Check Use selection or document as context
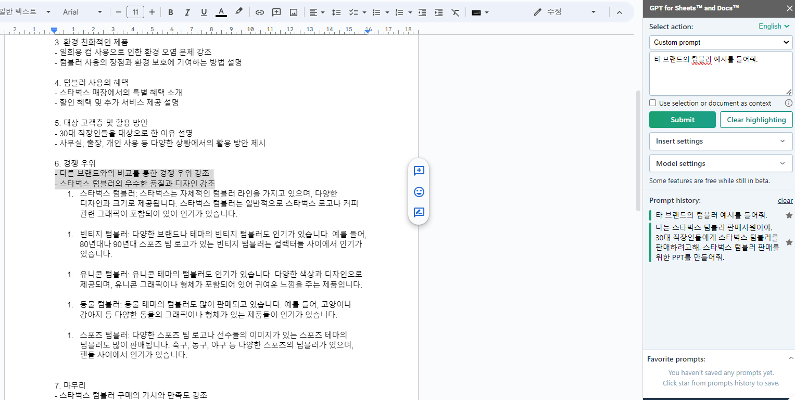795x400 pixels. coord(653,103)
